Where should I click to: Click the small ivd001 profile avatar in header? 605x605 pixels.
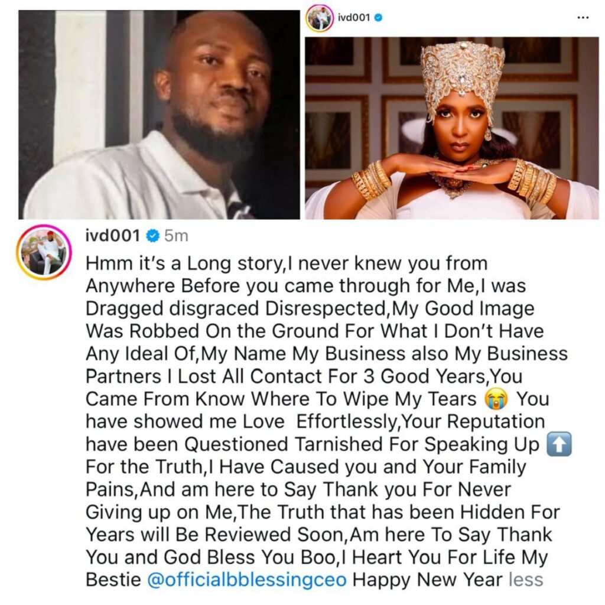[320, 18]
